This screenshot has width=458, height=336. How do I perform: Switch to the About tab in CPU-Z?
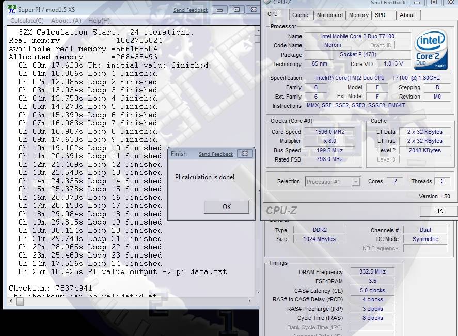click(x=407, y=15)
